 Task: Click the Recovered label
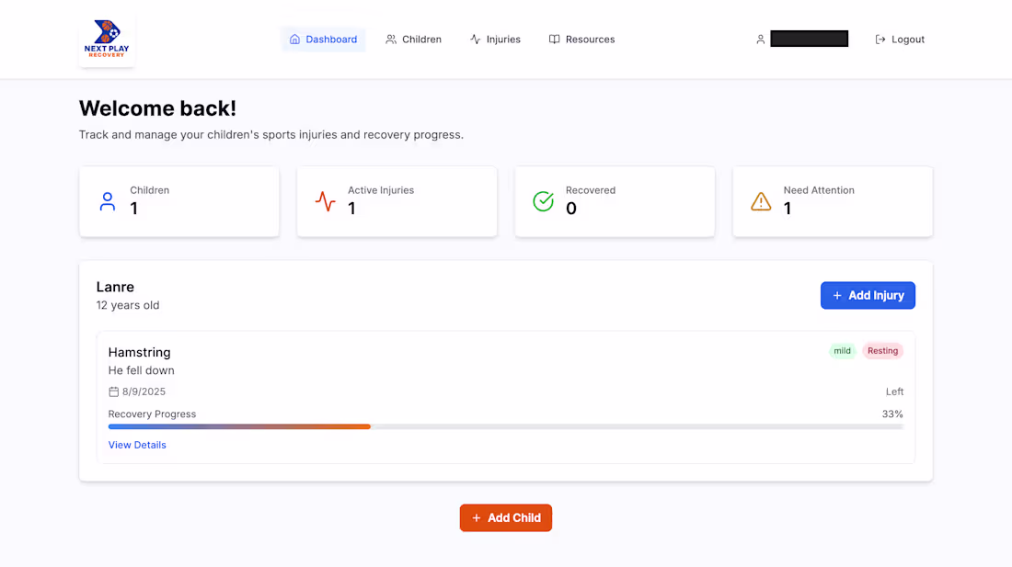[591, 190]
